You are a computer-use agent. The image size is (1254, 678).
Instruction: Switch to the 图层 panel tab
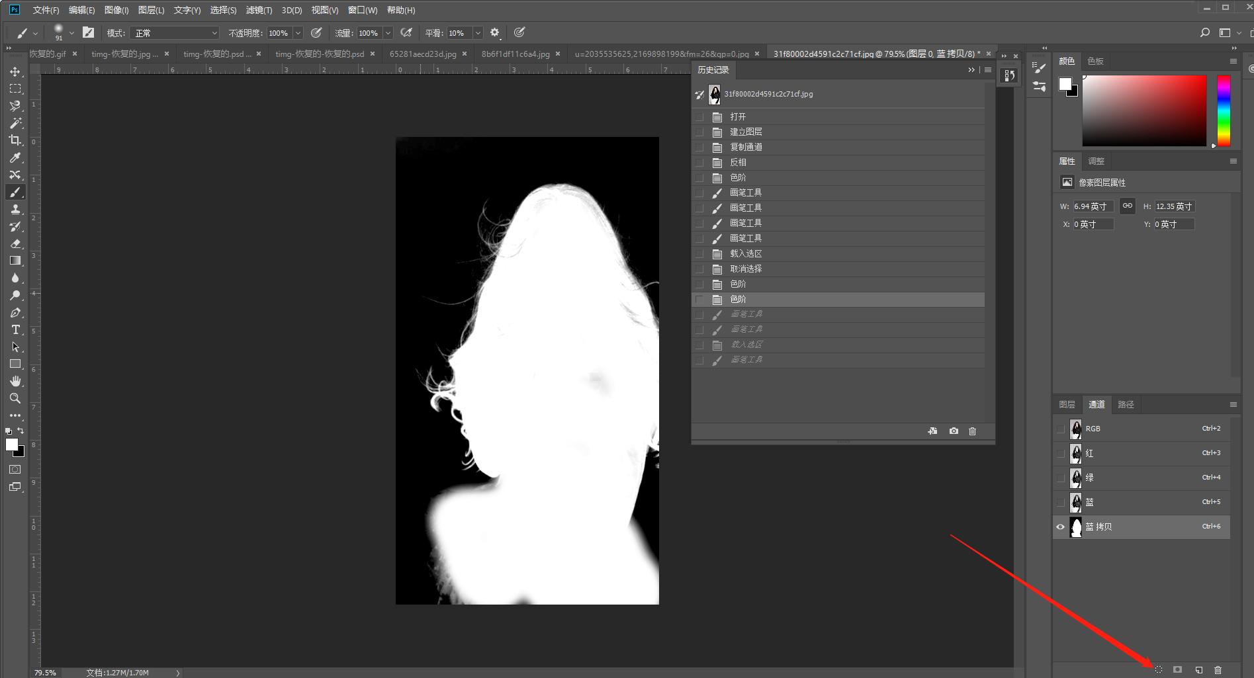click(x=1067, y=404)
